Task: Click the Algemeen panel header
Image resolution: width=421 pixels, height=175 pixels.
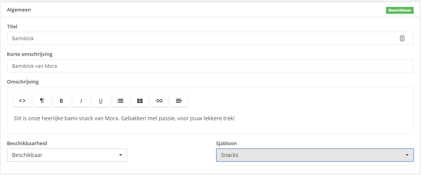Action: click(19, 10)
